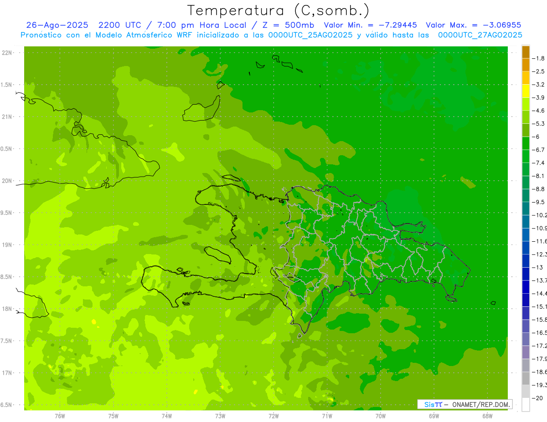
Task: Click the '7.5N' axis label
Action: [7, 341]
